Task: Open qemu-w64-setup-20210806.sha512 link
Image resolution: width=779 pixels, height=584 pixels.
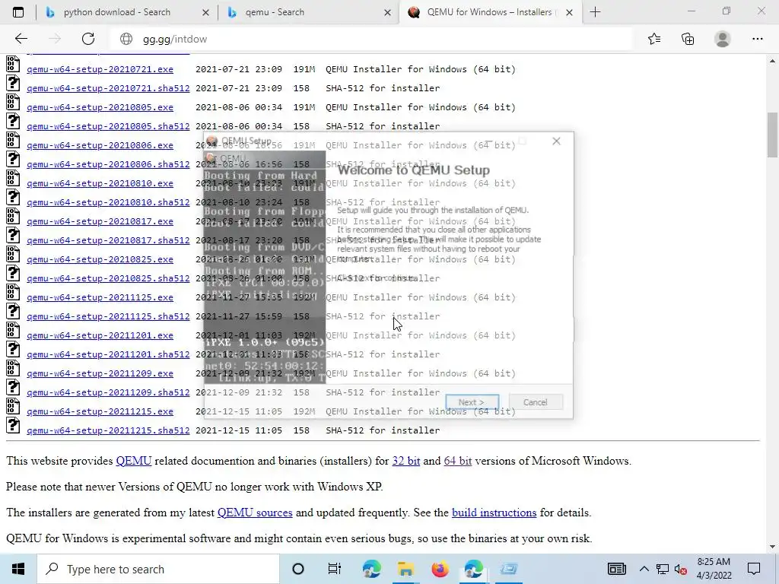Action: 108,164
